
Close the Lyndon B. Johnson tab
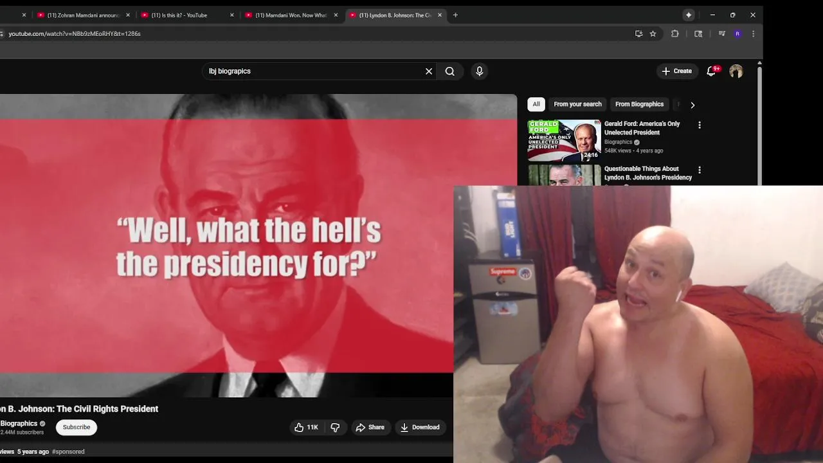click(440, 15)
